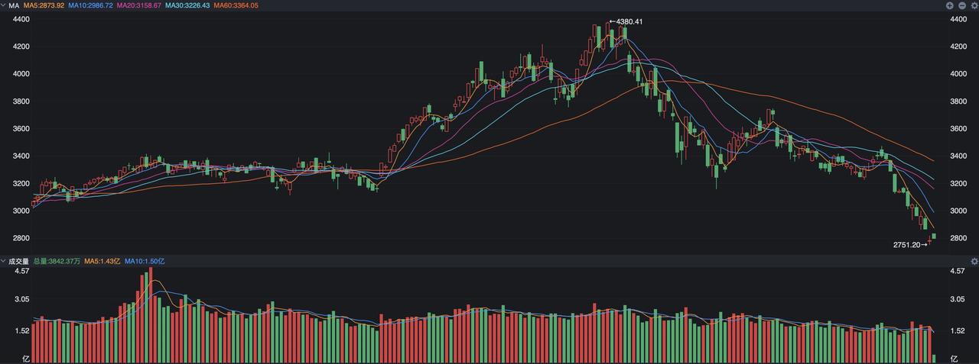Select the 成交量 indicator label
The image size is (979, 364).
coord(18,261)
